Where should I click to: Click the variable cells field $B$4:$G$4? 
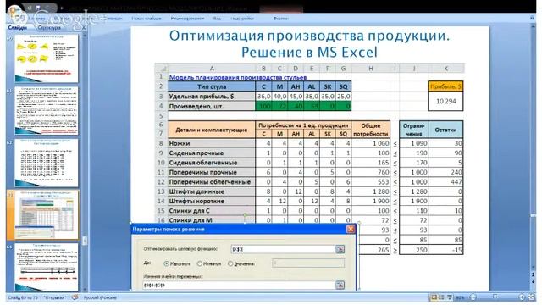tap(239, 285)
